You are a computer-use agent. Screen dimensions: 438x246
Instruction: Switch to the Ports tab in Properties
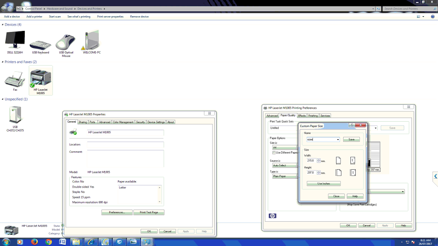click(93, 122)
